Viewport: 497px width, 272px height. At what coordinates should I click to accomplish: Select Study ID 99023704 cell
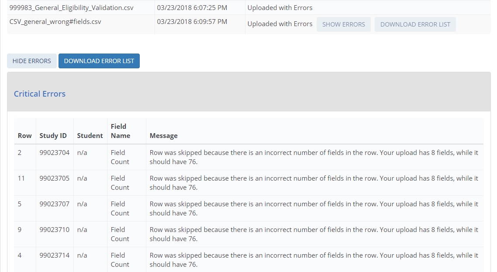tap(54, 153)
